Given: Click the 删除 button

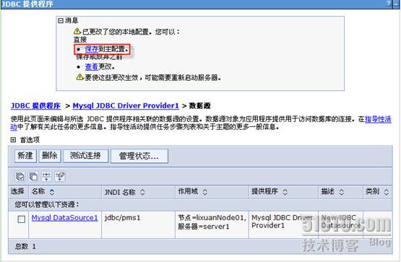Looking at the screenshot, I should pos(50,156).
